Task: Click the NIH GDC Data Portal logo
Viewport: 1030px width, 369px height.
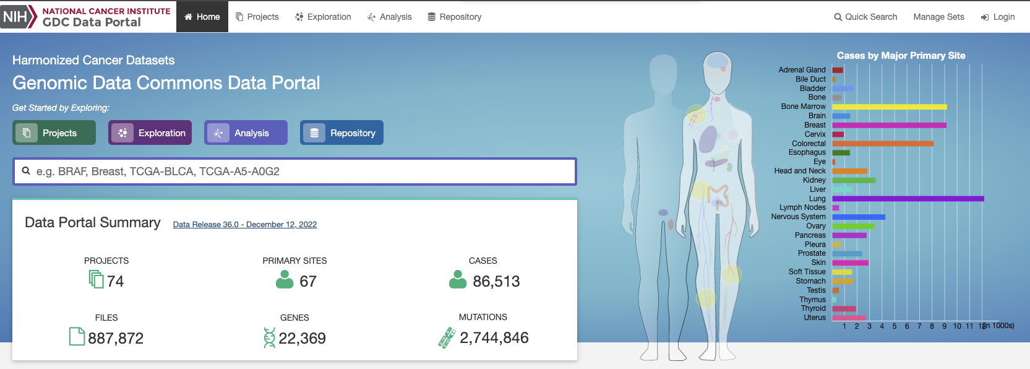Action: coord(86,17)
